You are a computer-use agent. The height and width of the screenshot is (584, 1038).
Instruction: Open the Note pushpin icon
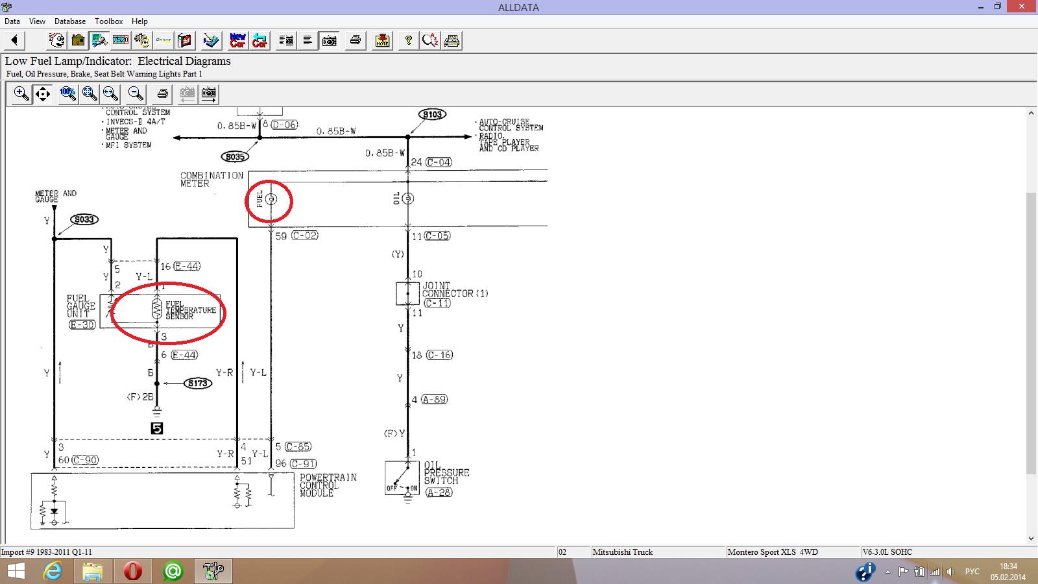click(x=383, y=40)
